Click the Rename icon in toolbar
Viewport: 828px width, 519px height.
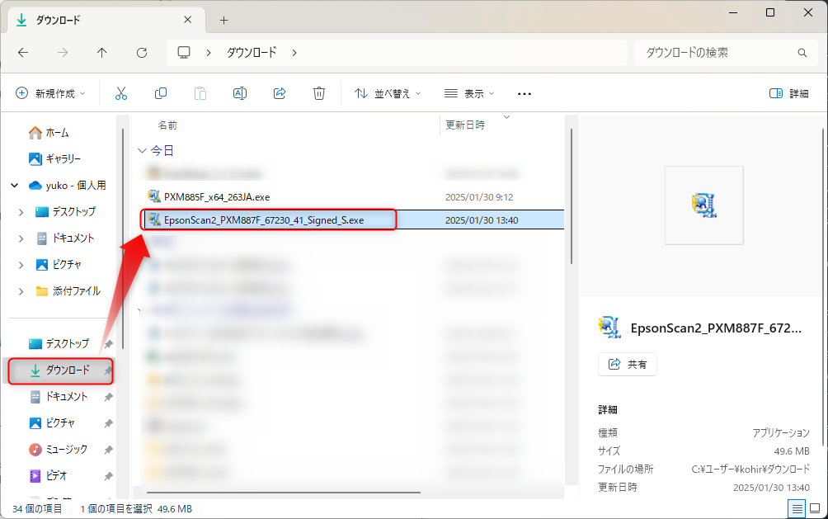[x=240, y=93]
